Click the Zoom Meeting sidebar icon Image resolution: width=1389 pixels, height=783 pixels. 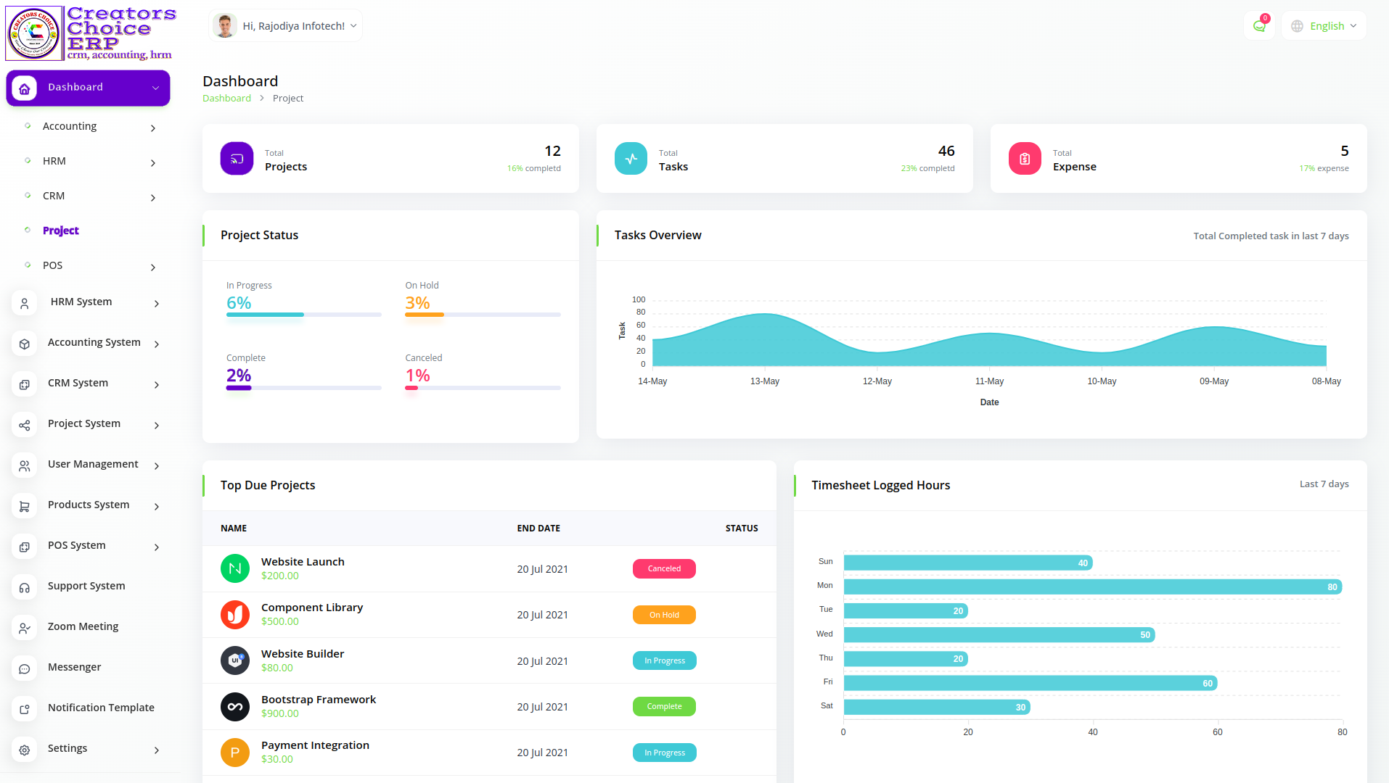click(25, 627)
